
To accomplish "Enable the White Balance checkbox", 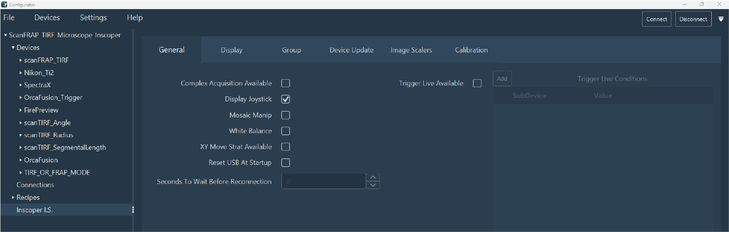I will pos(285,131).
